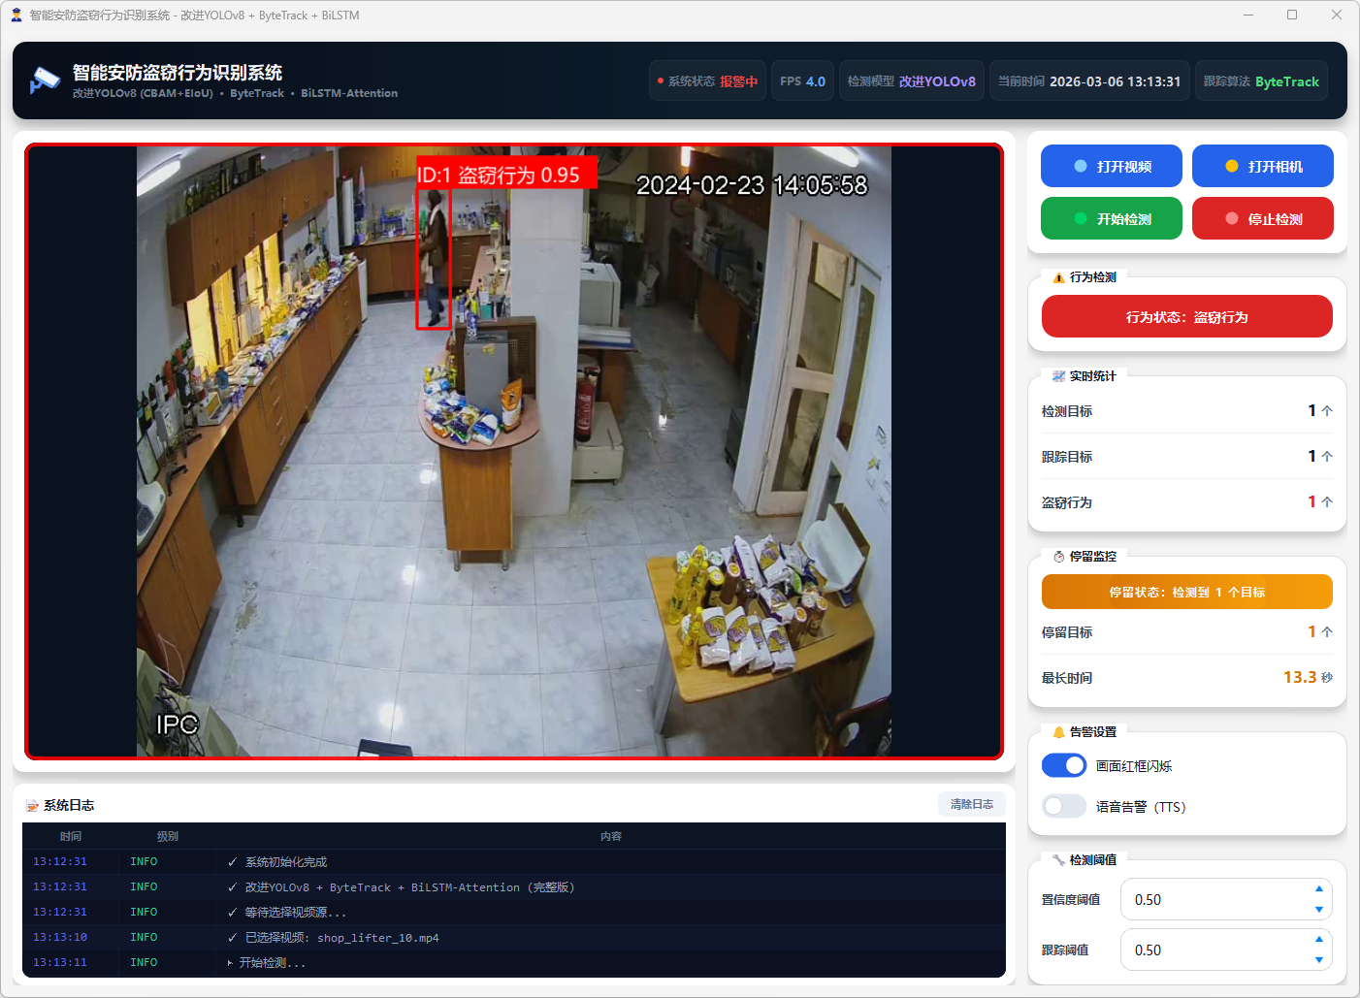The height and width of the screenshot is (998, 1360).
Task: Stop detection with the red button
Action: [x=1262, y=218]
